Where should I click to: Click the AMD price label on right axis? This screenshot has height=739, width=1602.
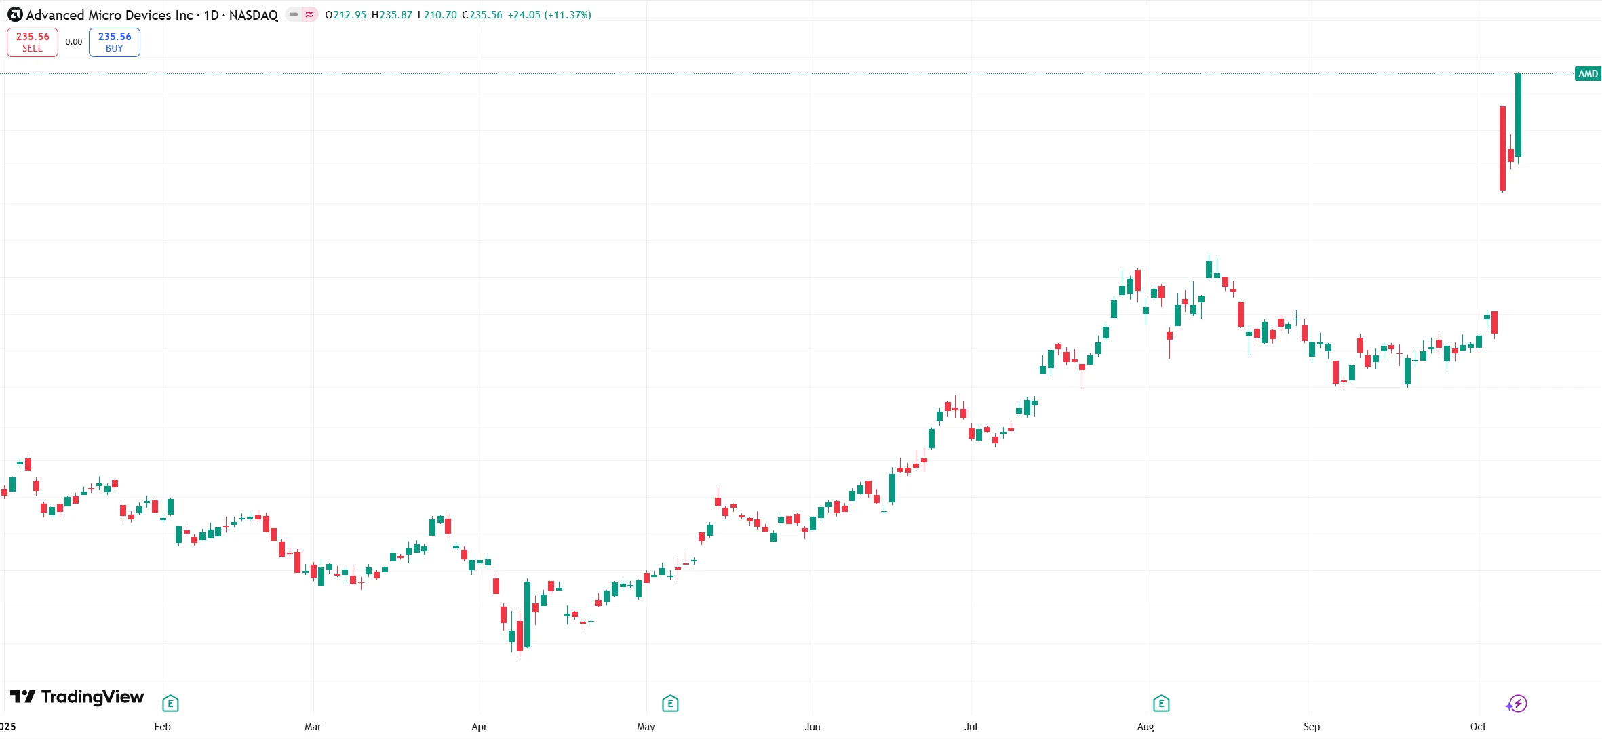pos(1587,74)
